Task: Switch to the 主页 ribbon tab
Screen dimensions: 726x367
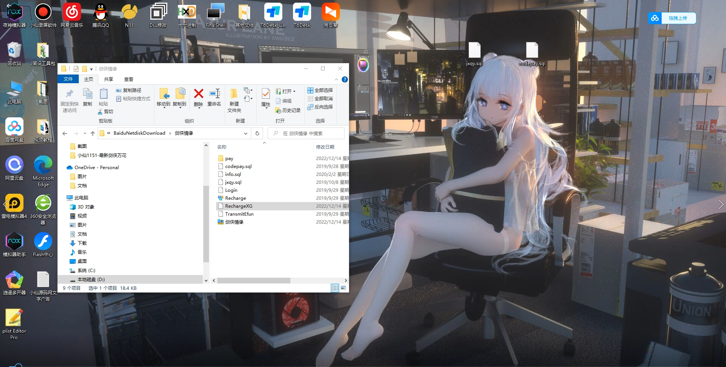Action: coord(89,79)
